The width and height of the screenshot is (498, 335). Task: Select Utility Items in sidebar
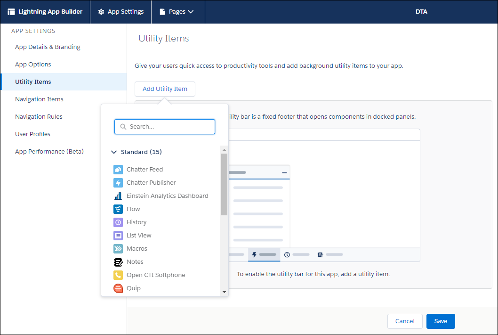click(64, 82)
